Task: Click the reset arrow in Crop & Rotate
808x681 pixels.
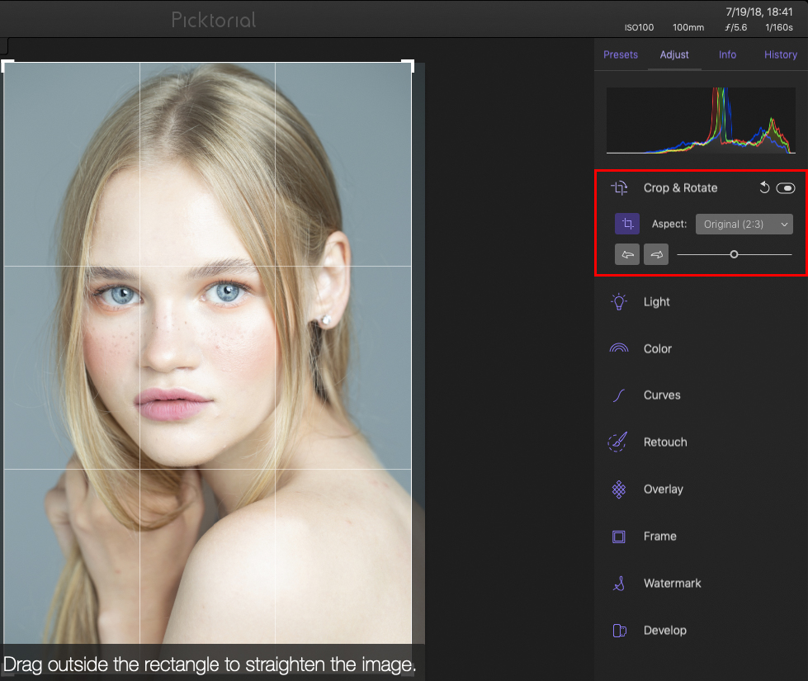Action: [x=763, y=187]
